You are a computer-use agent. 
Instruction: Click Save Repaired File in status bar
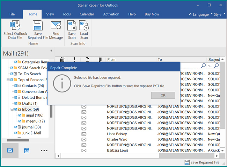pyautogui.click(x=202, y=162)
